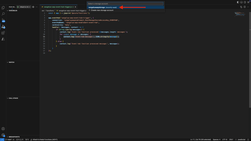
Task: Click the '} else {' code line
Action: 60,41
